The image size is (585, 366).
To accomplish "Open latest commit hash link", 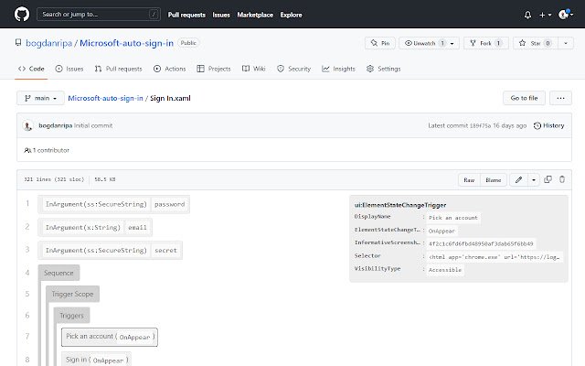I will pos(480,126).
